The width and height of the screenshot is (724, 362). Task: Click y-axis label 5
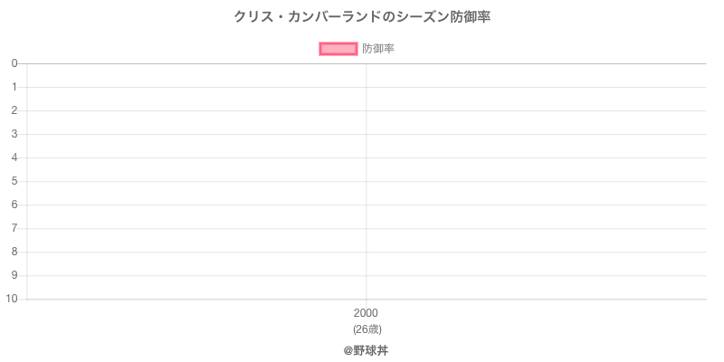14,181
